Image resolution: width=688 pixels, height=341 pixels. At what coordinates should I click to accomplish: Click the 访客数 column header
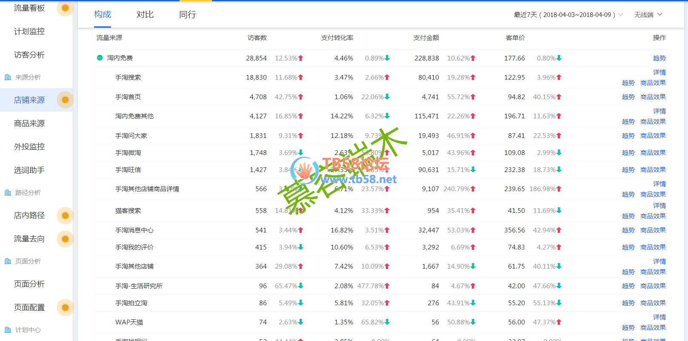click(x=257, y=38)
